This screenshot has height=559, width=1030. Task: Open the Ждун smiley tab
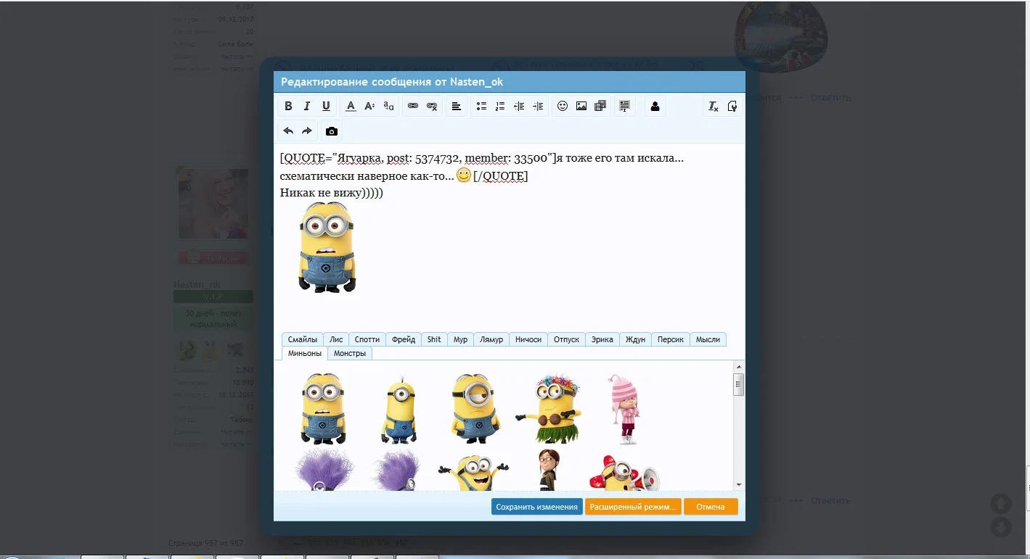[x=635, y=339]
